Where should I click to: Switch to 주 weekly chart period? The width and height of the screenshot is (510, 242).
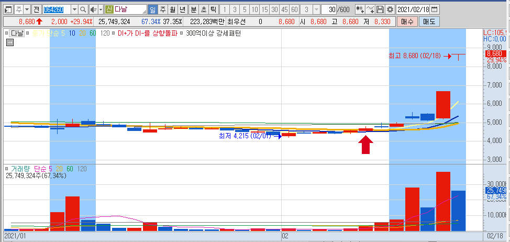point(163,10)
